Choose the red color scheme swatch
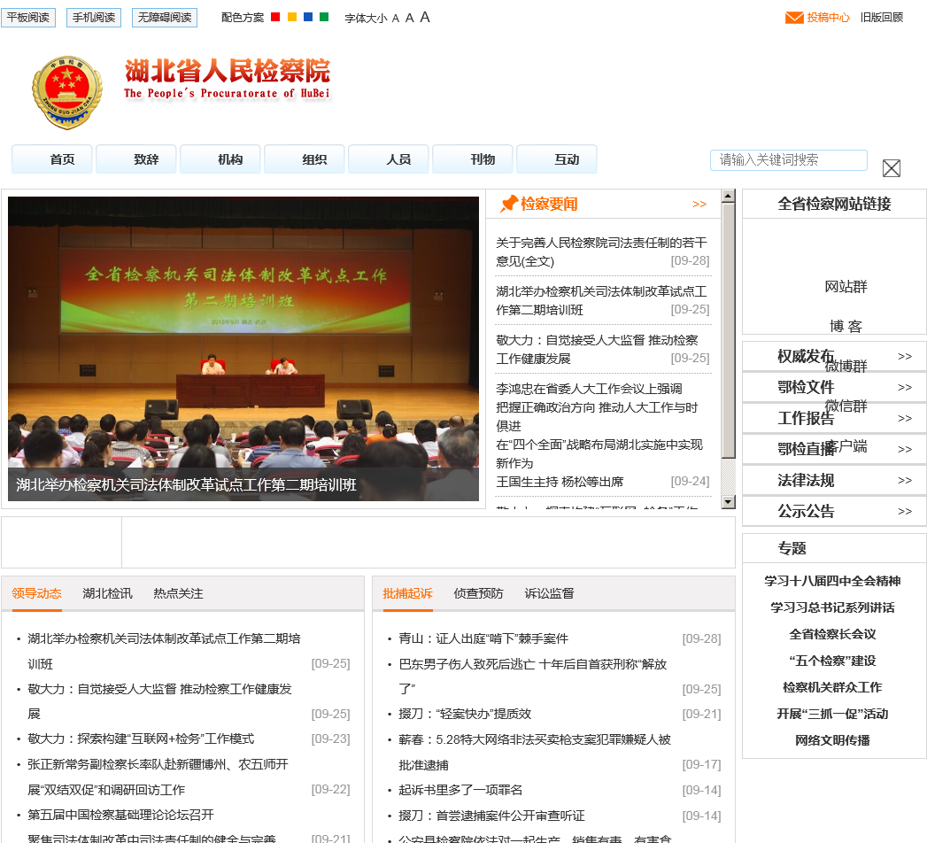 274,17
